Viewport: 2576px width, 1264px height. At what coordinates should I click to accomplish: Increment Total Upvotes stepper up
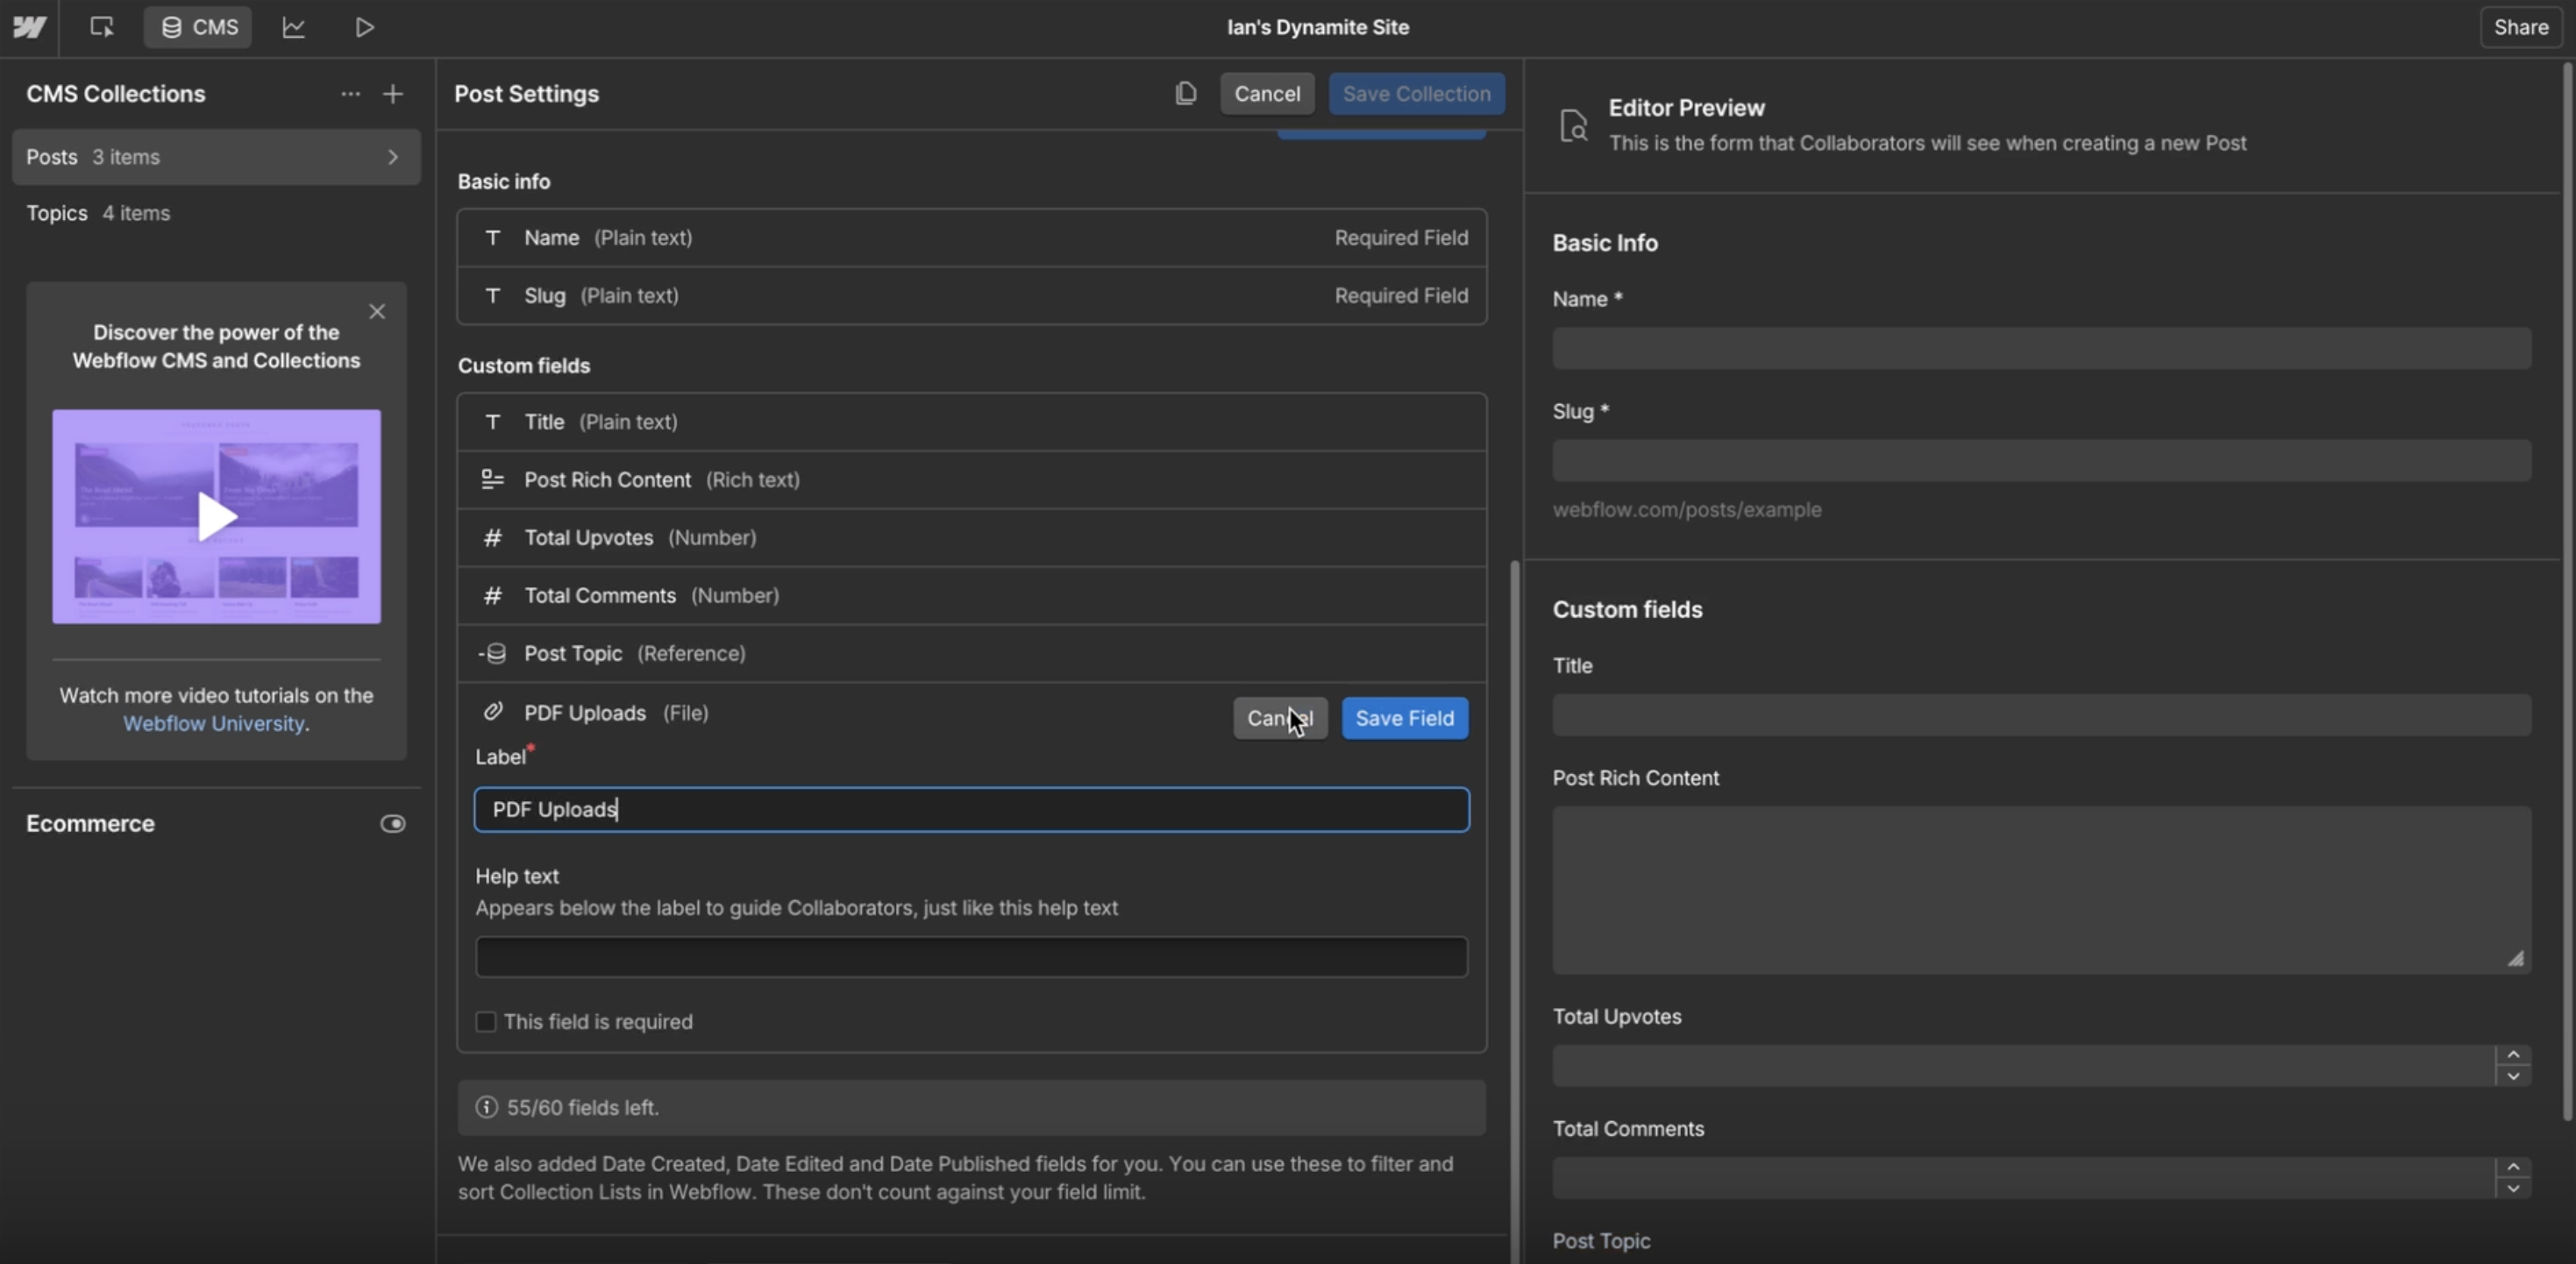2513,1055
